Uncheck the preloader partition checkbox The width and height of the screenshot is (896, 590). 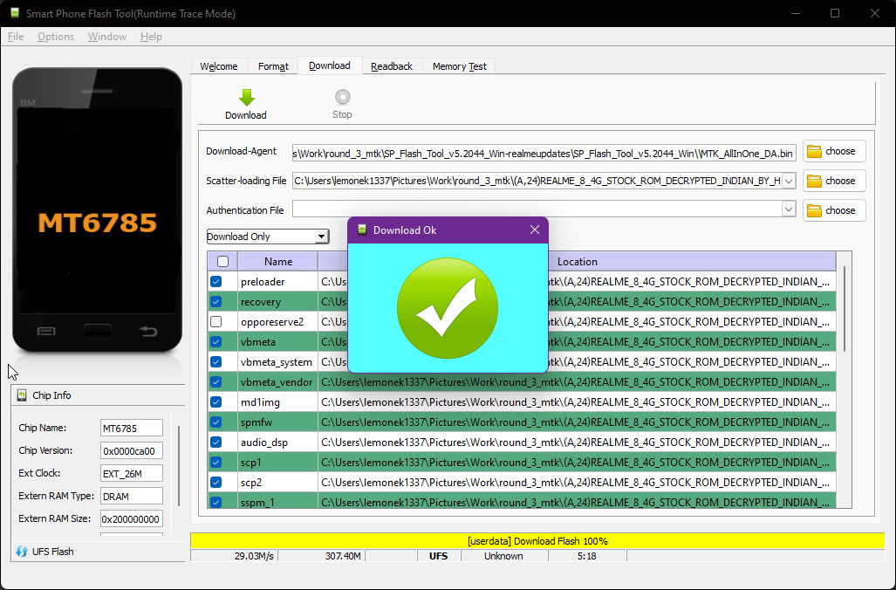(x=216, y=281)
